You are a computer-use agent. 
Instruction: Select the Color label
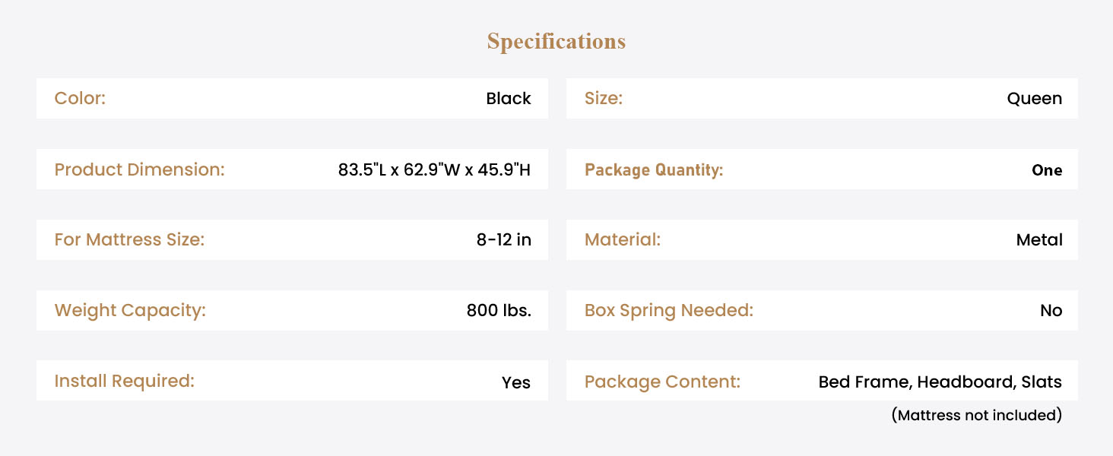tap(80, 98)
